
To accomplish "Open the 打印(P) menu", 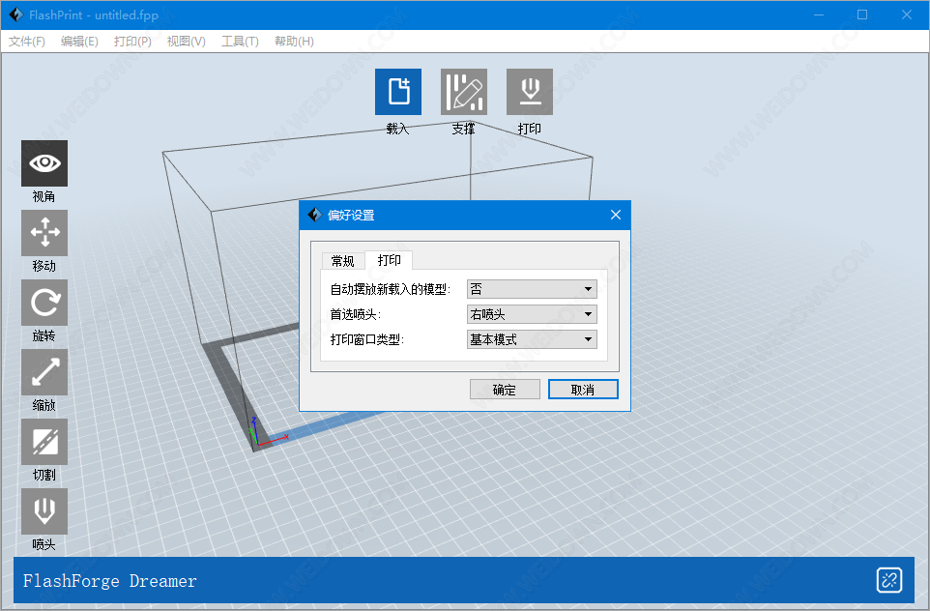I will coord(132,41).
